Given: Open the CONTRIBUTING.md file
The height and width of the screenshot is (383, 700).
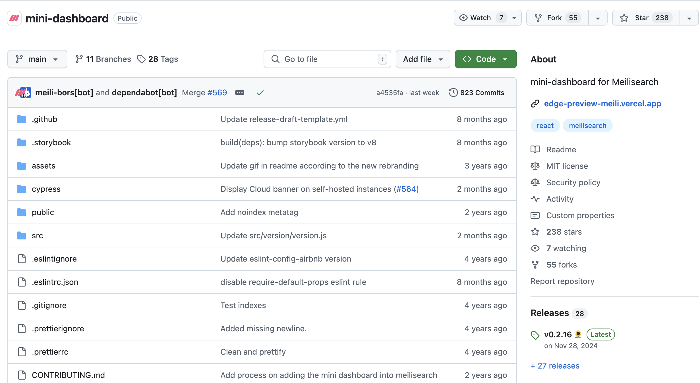Looking at the screenshot, I should 68,375.
